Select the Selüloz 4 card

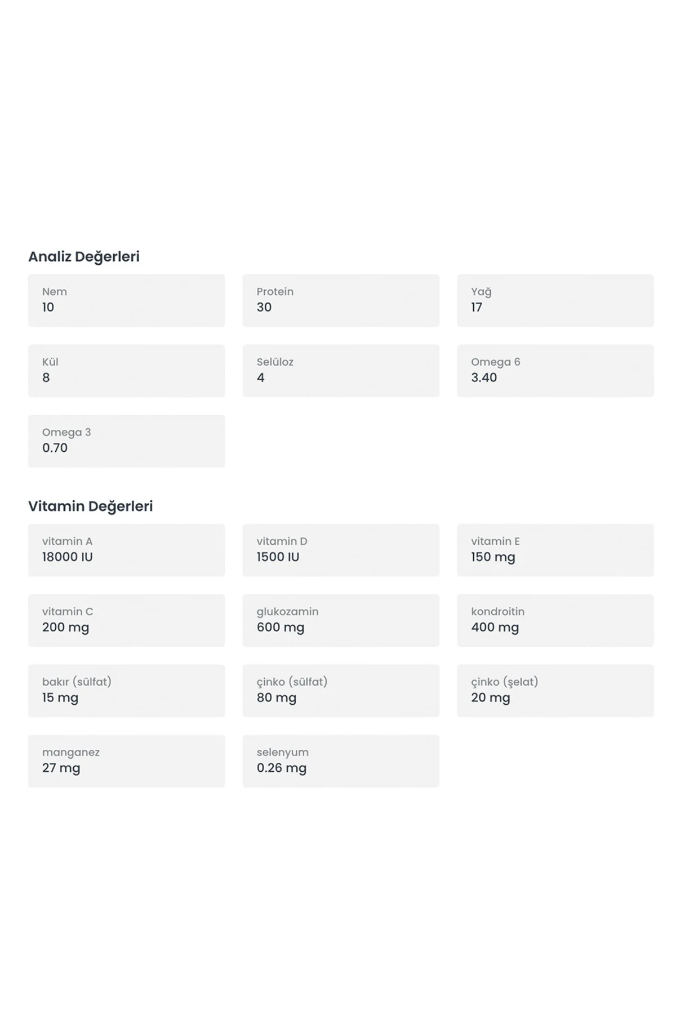(341, 371)
